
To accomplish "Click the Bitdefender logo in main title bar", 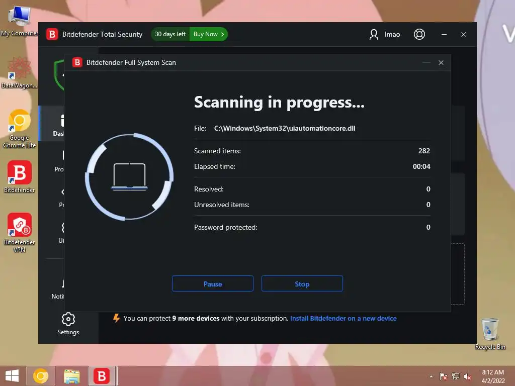I will click(x=52, y=34).
